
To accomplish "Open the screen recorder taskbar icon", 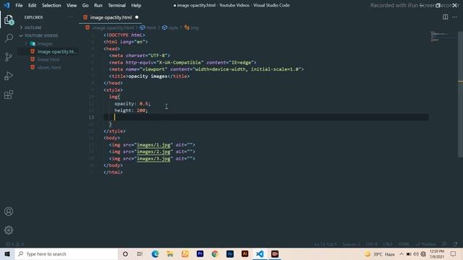I will (275, 254).
